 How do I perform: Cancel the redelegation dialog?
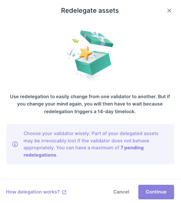tap(121, 192)
